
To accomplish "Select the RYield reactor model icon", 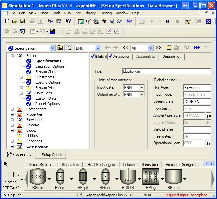I will click(x=60, y=177).
